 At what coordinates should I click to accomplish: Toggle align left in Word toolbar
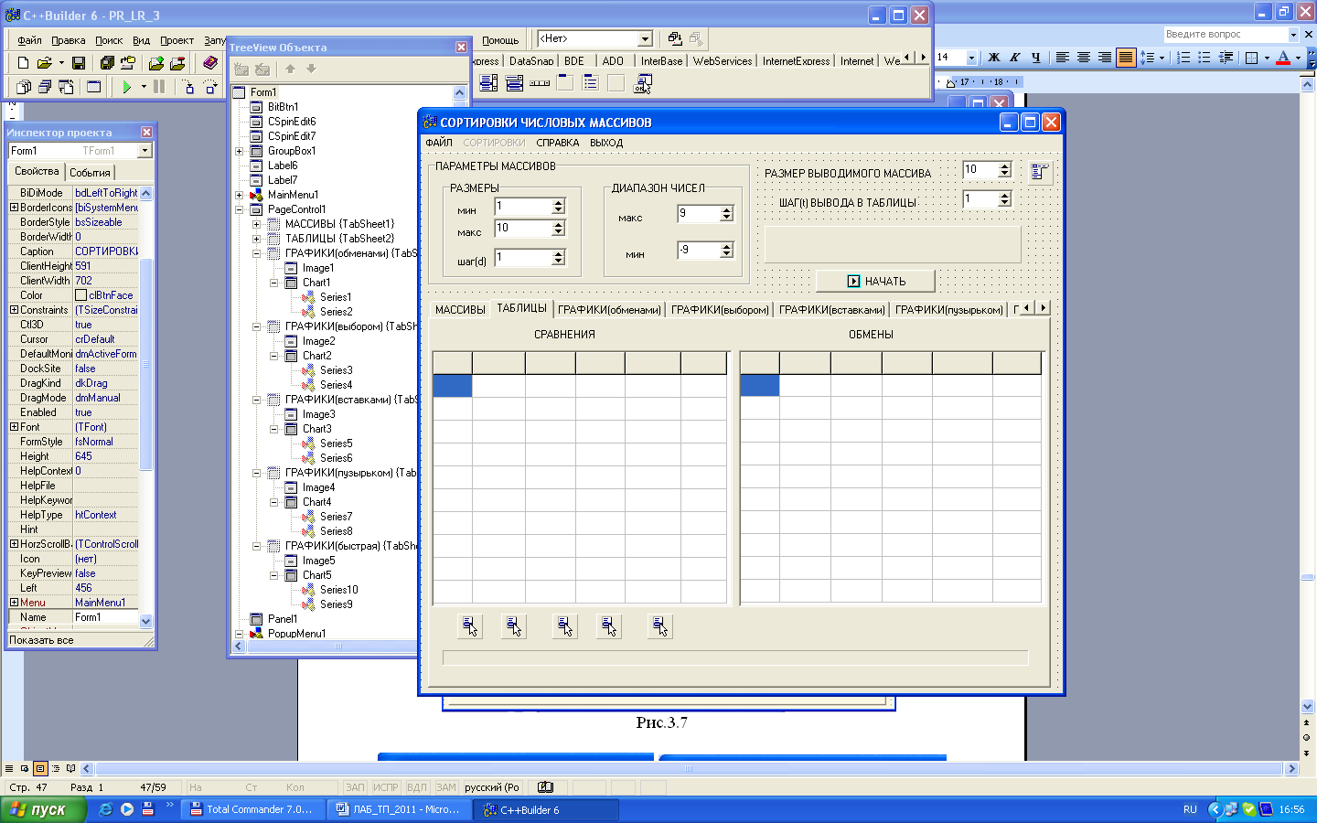[1063, 58]
